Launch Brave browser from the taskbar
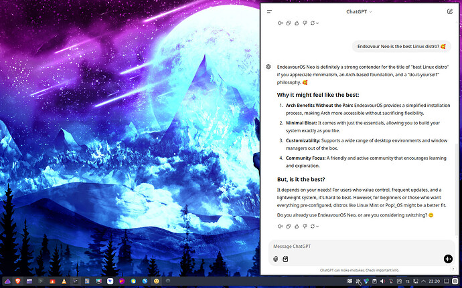 click(17, 281)
